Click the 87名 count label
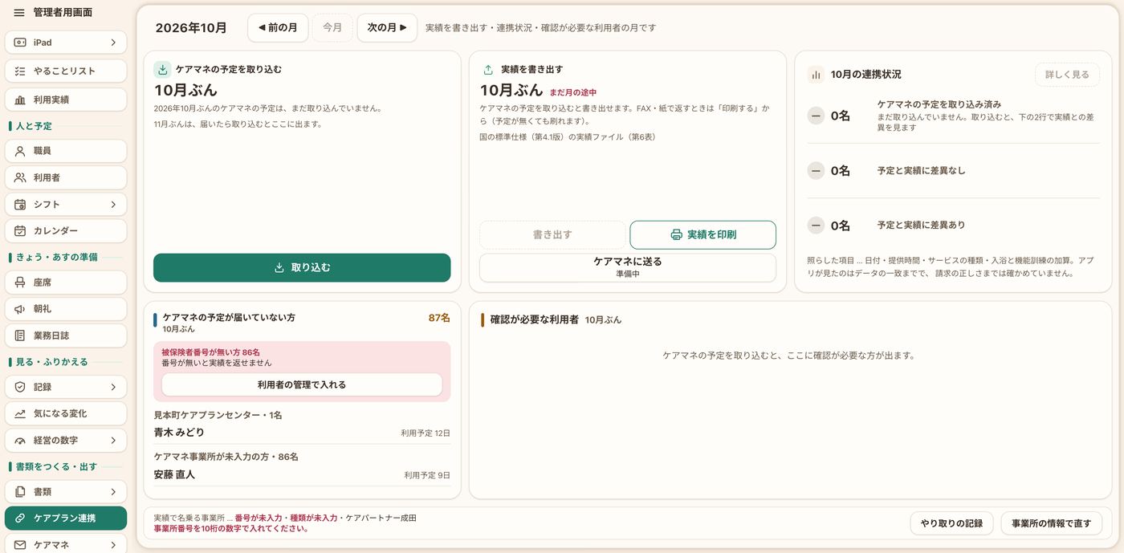1124x553 pixels. (439, 318)
